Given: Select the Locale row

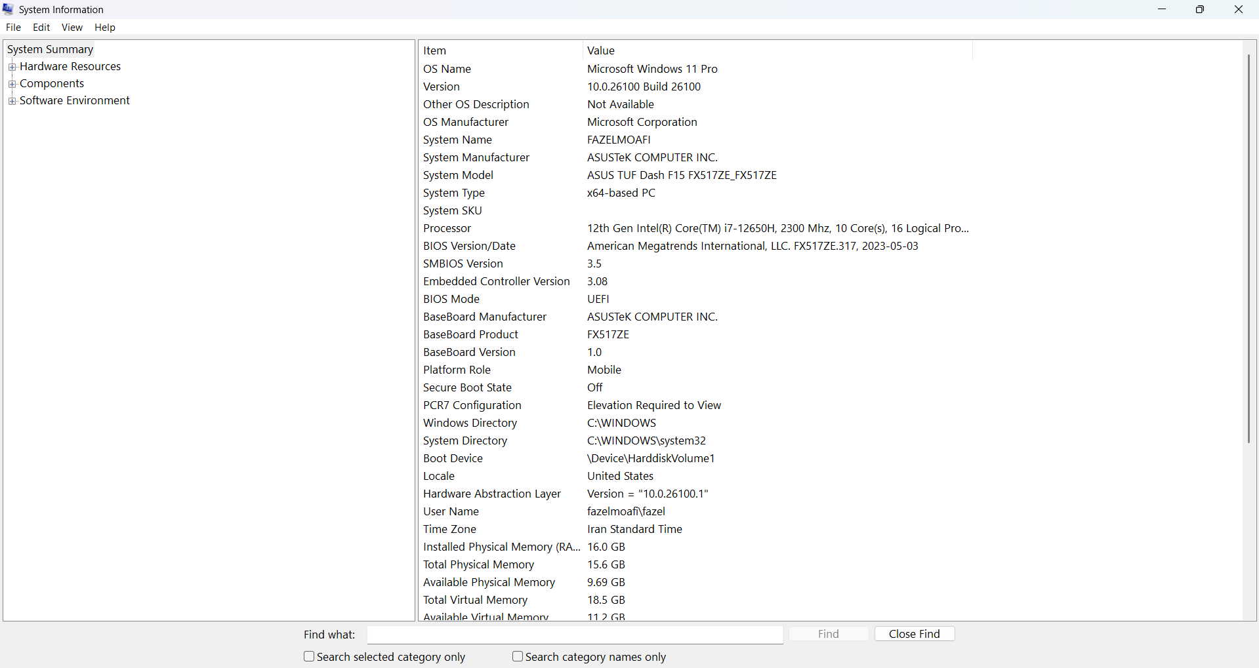Looking at the screenshot, I should [x=695, y=476].
